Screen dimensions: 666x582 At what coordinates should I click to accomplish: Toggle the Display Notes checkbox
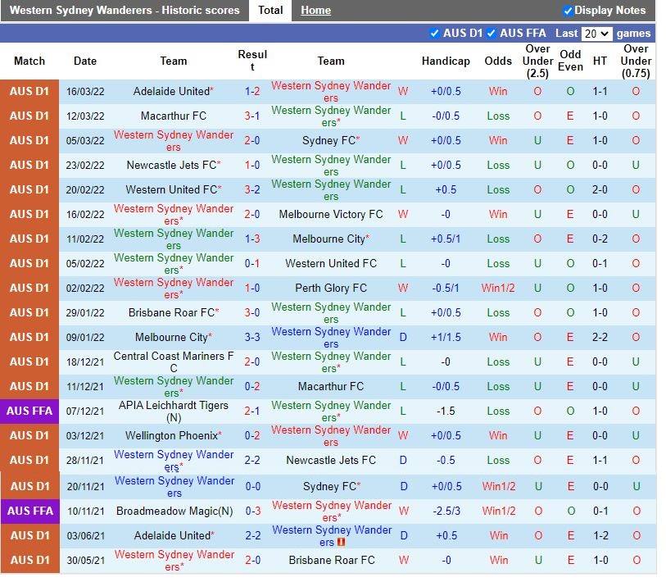(569, 11)
